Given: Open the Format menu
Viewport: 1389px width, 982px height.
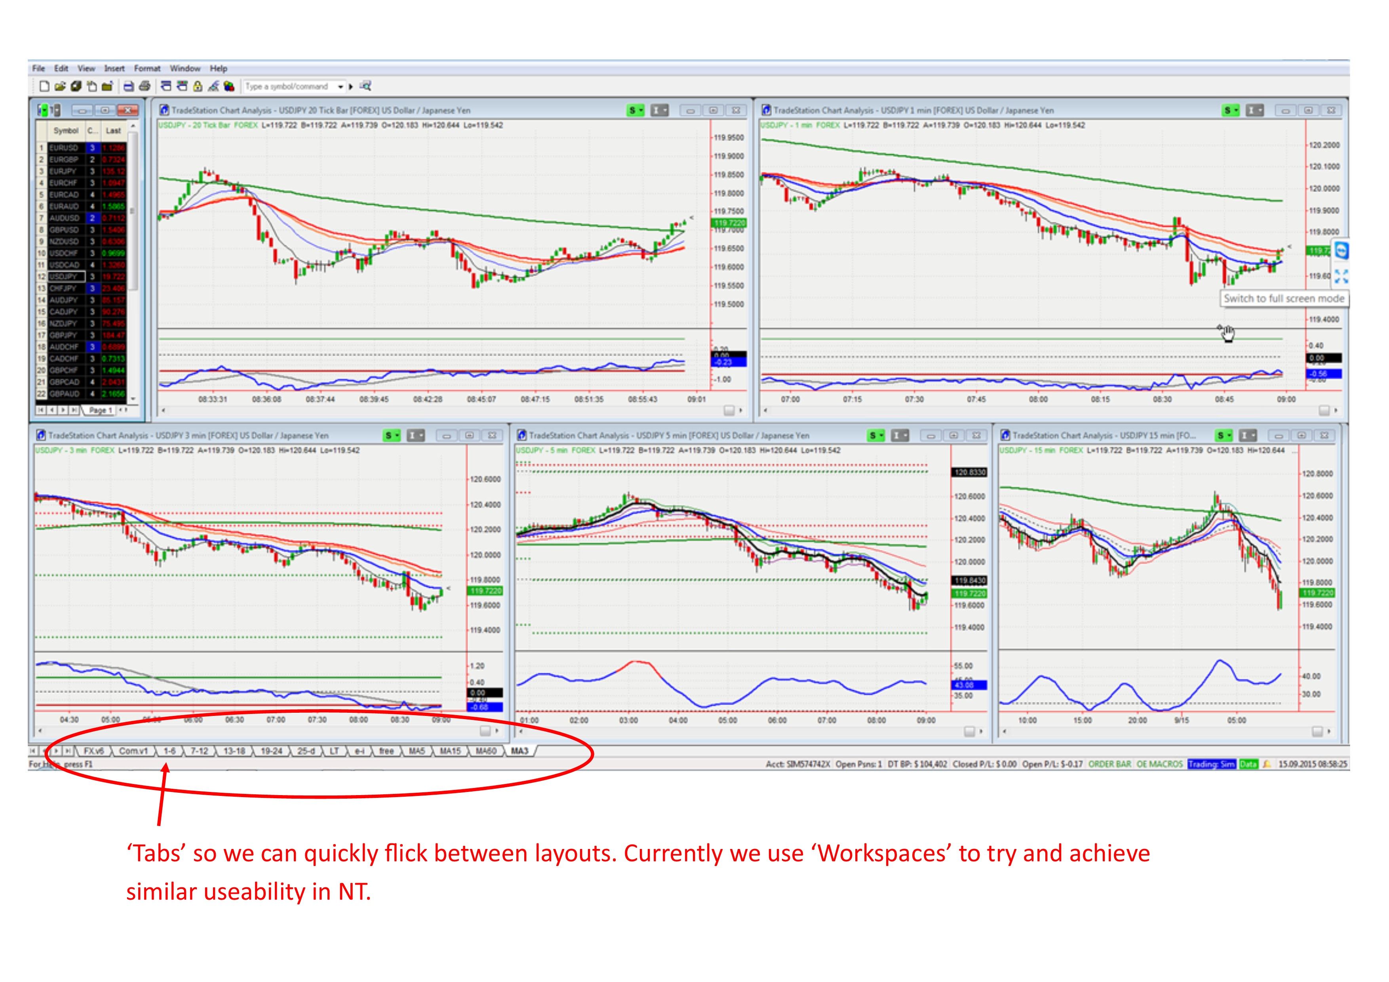Looking at the screenshot, I should (x=147, y=69).
